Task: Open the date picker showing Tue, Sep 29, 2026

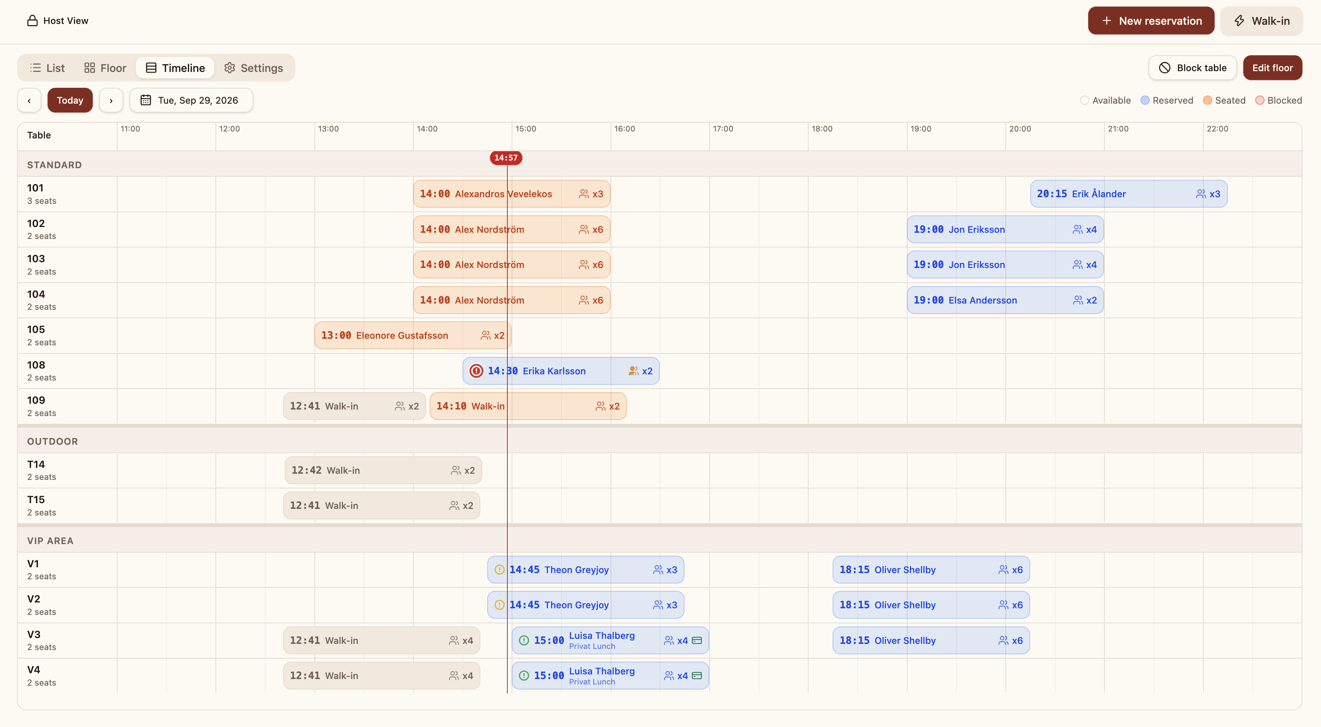Action: click(x=191, y=100)
